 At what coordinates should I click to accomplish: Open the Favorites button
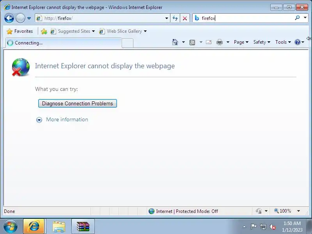pyautogui.click(x=19, y=31)
